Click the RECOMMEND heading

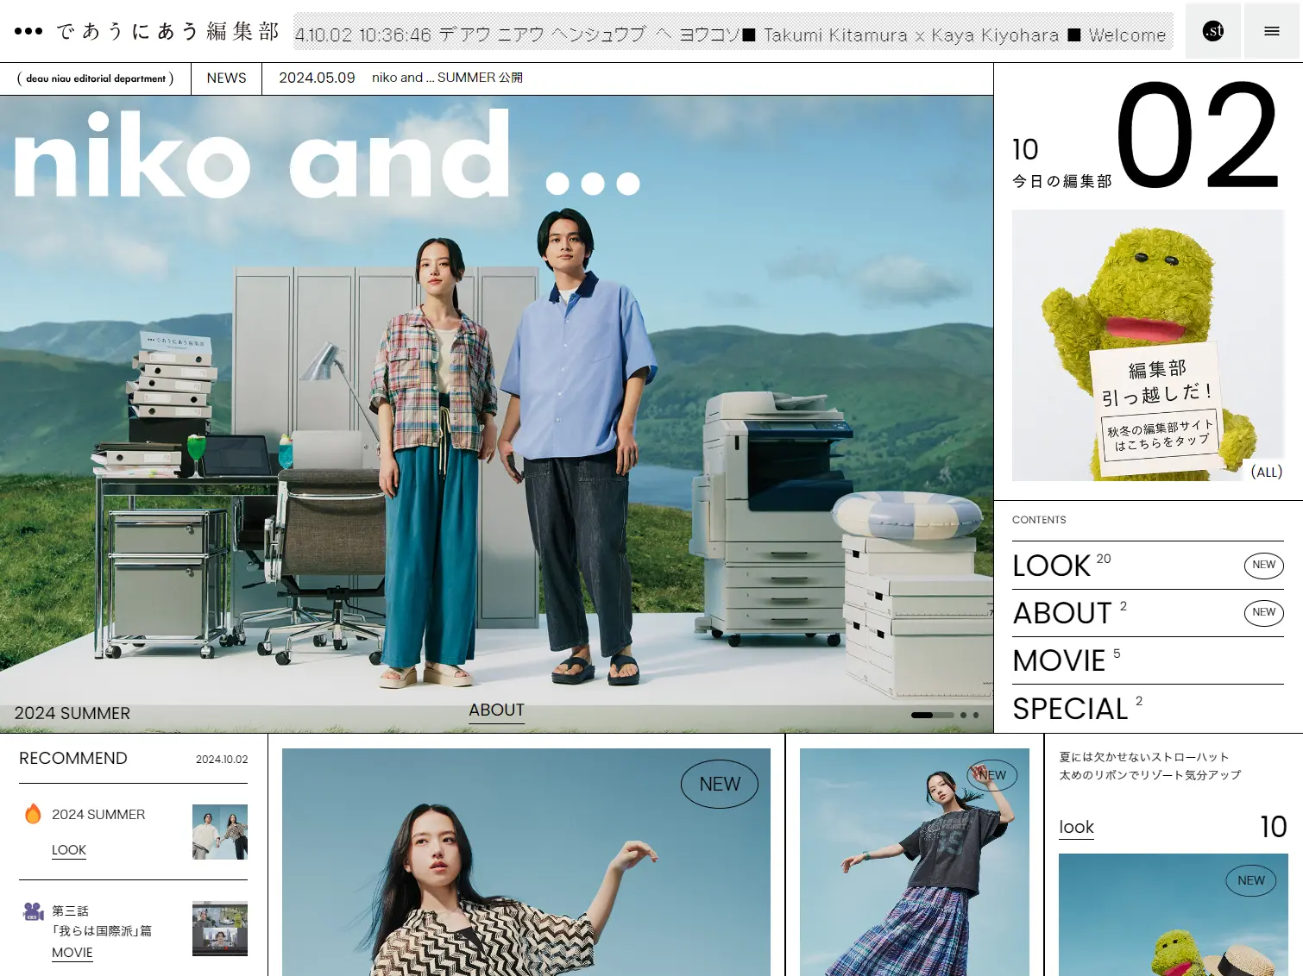73,758
